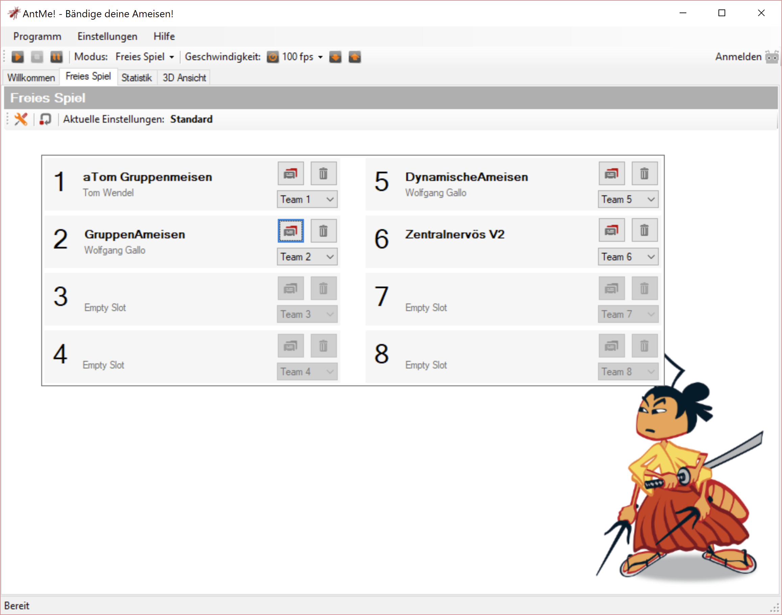Click Anmelden login button
Image resolution: width=782 pixels, height=615 pixels.
[x=738, y=57]
